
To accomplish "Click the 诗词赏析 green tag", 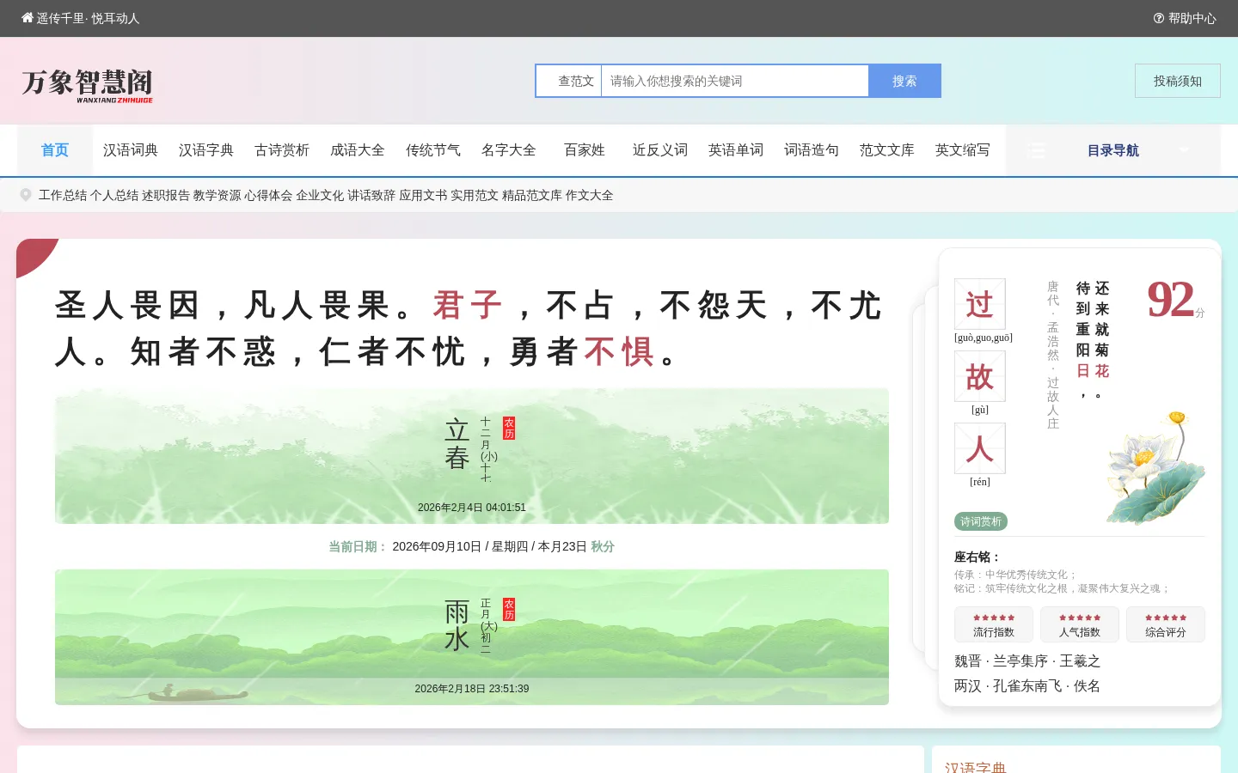I will (981, 521).
